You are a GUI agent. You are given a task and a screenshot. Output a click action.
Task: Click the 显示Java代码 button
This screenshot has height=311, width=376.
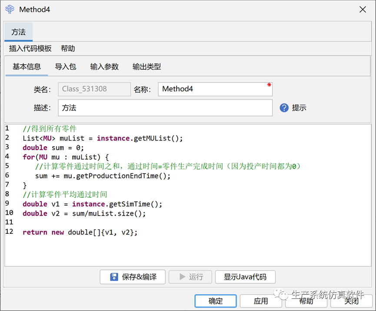pos(245,277)
